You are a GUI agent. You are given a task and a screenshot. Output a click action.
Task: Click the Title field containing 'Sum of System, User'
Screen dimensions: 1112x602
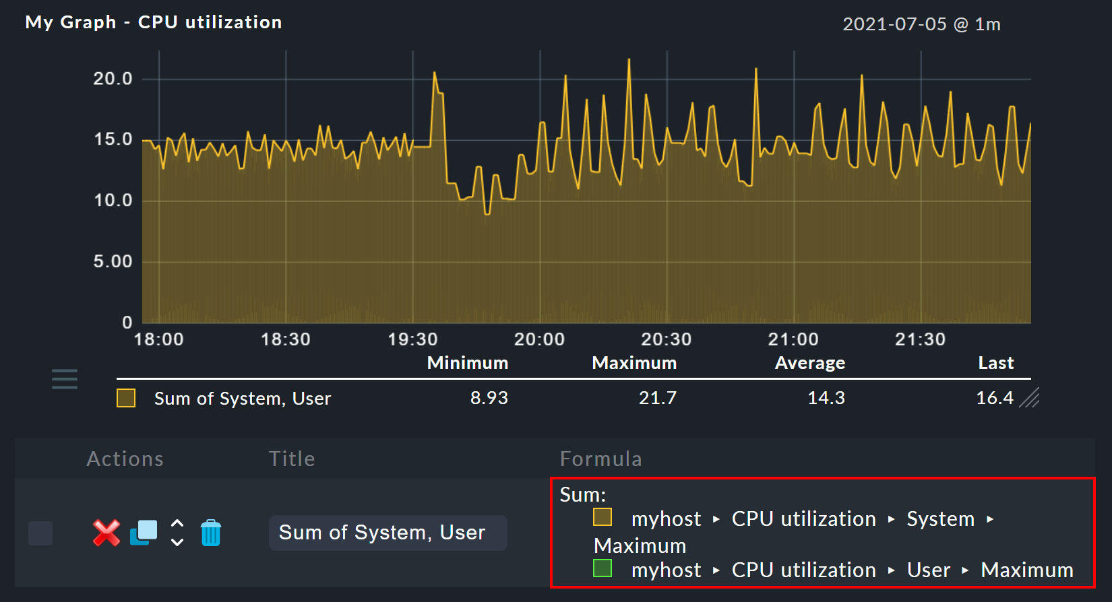[x=388, y=533]
